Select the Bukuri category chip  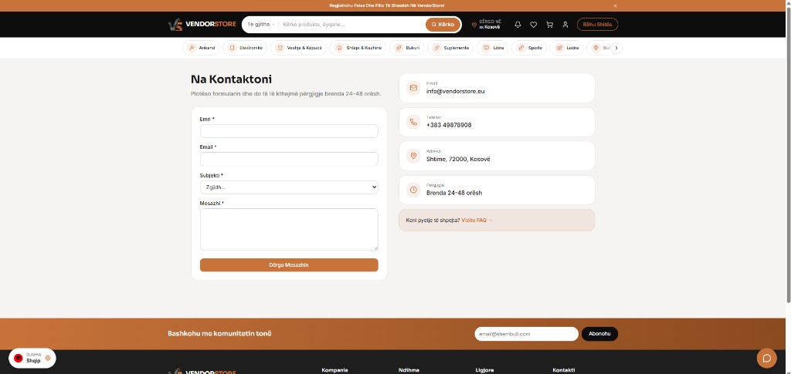tap(406, 48)
